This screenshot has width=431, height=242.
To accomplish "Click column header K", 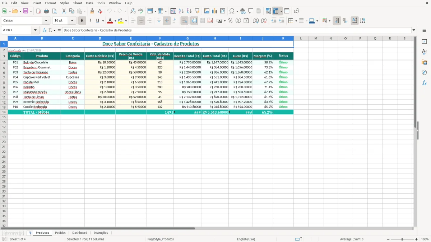I will (283, 38).
